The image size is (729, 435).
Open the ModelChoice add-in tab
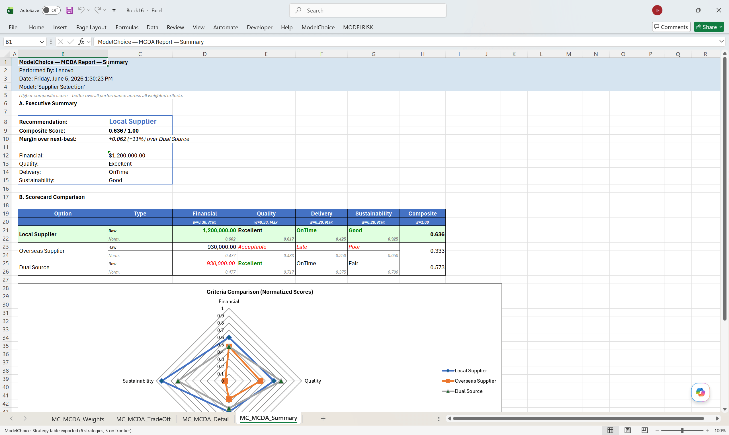(x=318, y=27)
